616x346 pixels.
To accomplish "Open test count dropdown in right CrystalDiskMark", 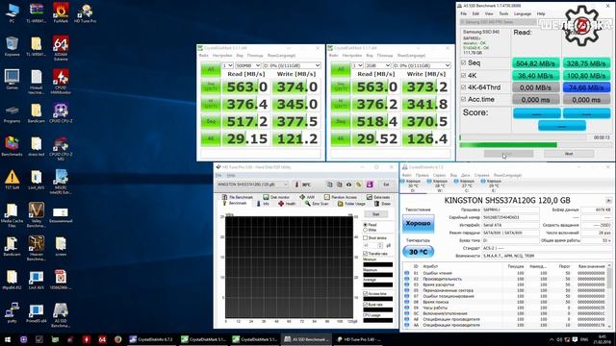I will [x=357, y=65].
